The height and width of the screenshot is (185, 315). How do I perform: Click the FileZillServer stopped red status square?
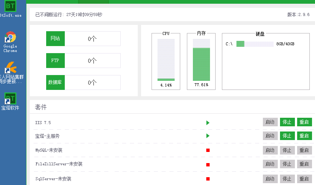point(208,165)
